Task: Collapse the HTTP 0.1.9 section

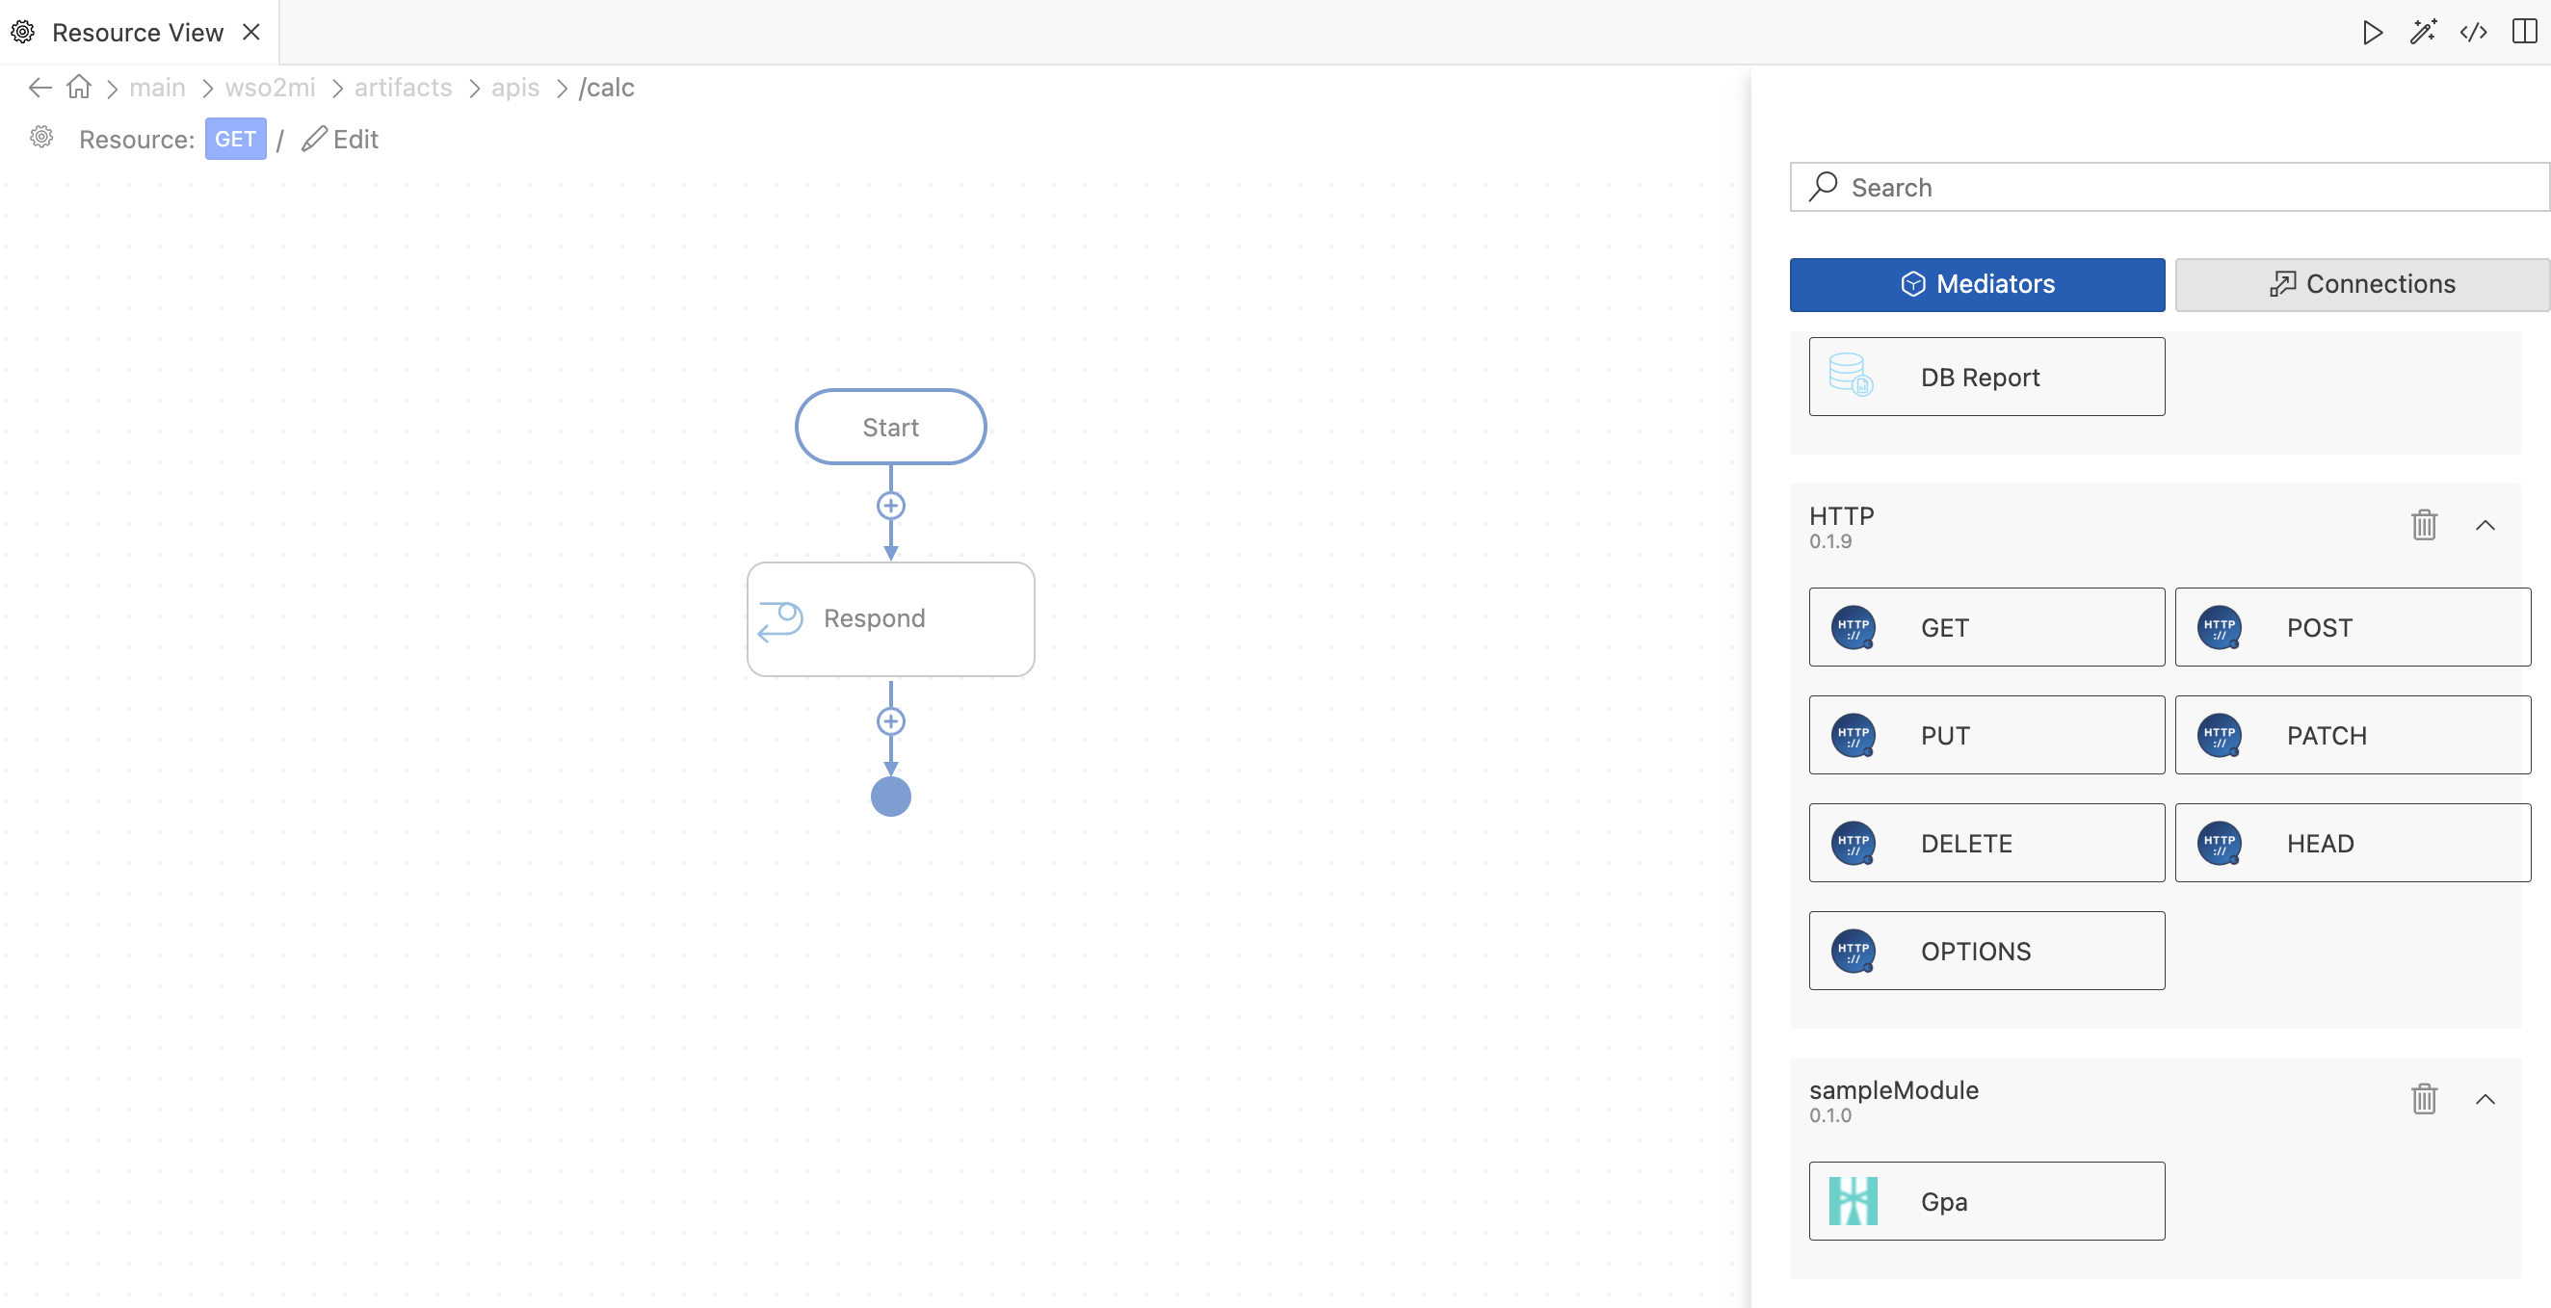Action: tap(2486, 526)
